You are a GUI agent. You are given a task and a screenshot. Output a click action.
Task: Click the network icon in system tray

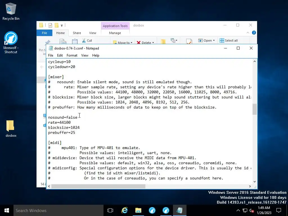245,210
